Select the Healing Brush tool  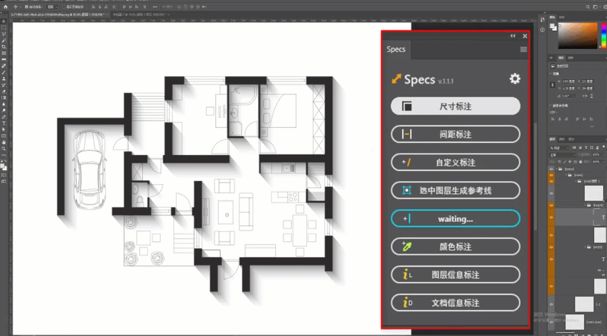[x=4, y=66]
